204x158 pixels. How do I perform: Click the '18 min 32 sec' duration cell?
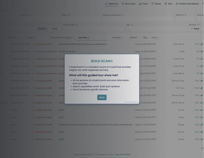(178, 95)
